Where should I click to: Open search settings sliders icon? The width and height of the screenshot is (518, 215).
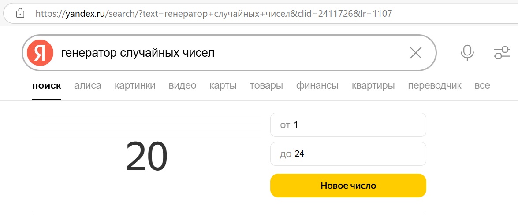[x=502, y=53]
